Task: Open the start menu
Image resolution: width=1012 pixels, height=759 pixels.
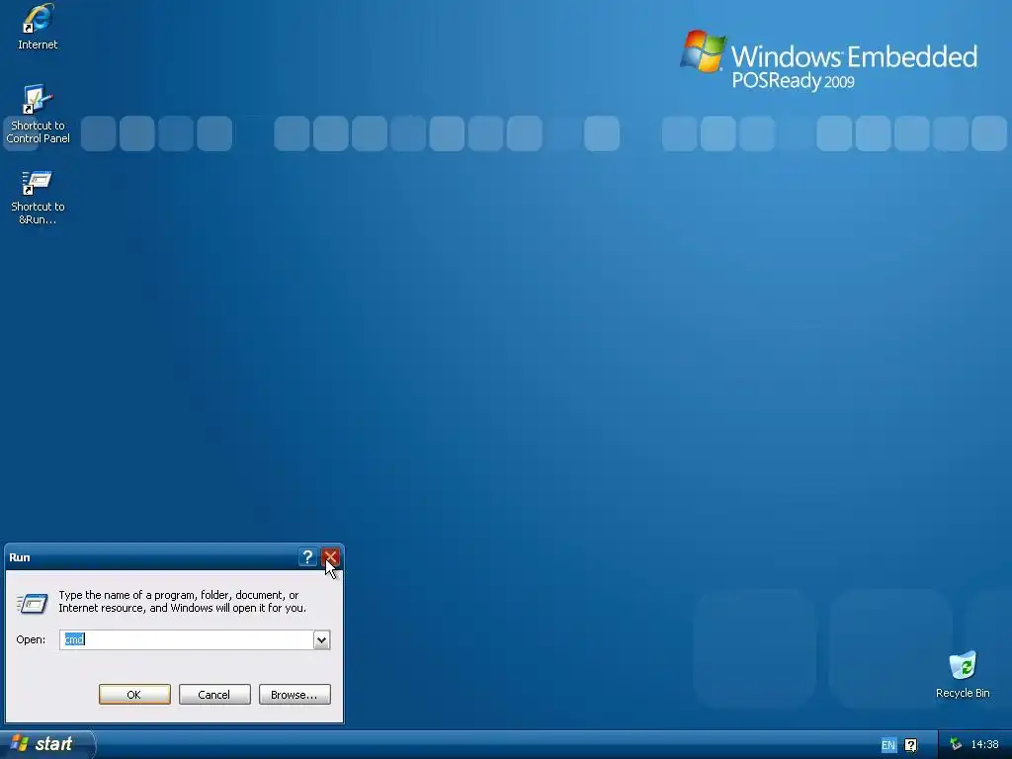Action: pos(46,744)
